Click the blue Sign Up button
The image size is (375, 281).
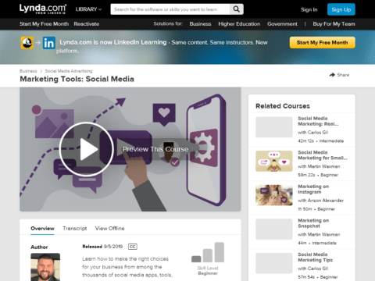point(341,9)
